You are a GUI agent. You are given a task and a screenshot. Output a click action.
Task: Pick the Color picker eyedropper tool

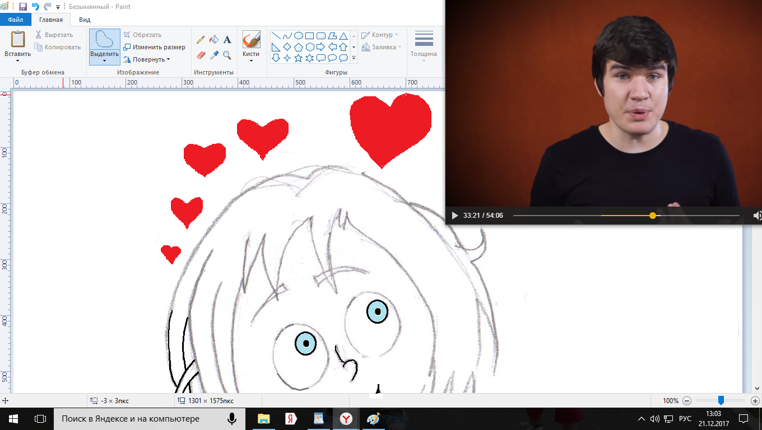coord(213,55)
